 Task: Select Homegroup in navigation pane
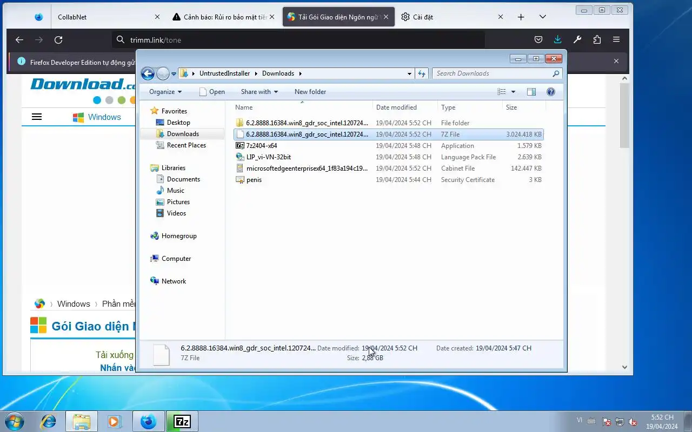tap(179, 236)
